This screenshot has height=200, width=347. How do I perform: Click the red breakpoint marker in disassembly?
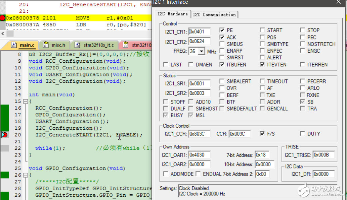2,18
